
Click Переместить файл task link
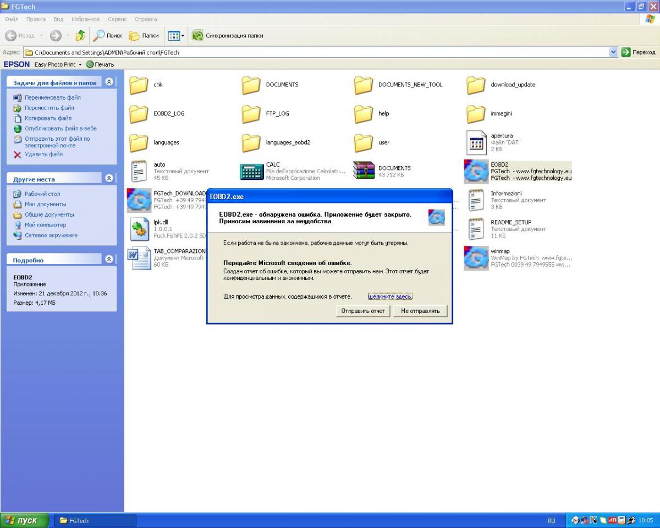[50, 108]
